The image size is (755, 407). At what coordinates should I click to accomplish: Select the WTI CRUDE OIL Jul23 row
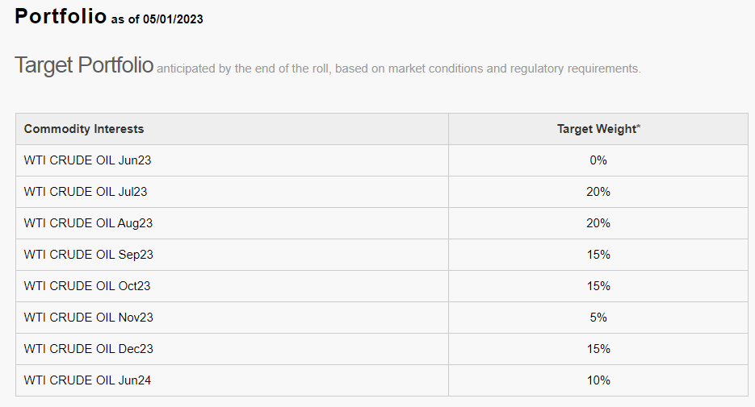(382, 192)
